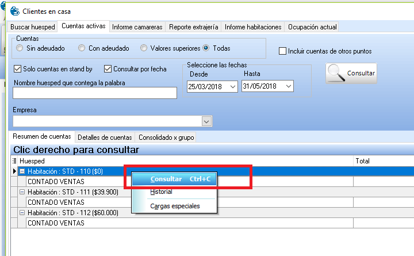Switch to 'Buscar huesped' tab
Screen dimensions: 414x256
tap(33, 27)
